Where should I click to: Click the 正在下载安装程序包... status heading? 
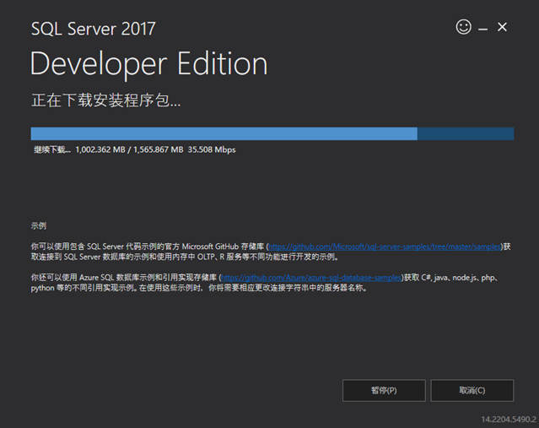106,100
